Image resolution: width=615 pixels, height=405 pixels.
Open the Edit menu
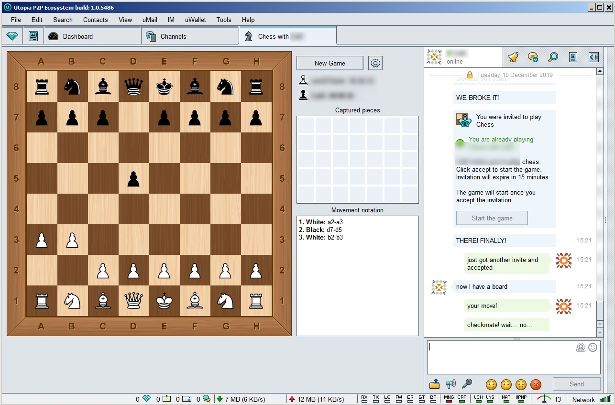click(x=37, y=20)
